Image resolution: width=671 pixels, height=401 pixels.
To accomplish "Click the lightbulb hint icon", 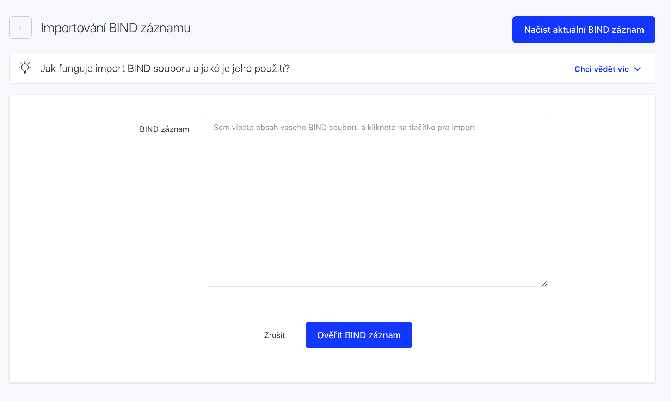I will pos(25,68).
